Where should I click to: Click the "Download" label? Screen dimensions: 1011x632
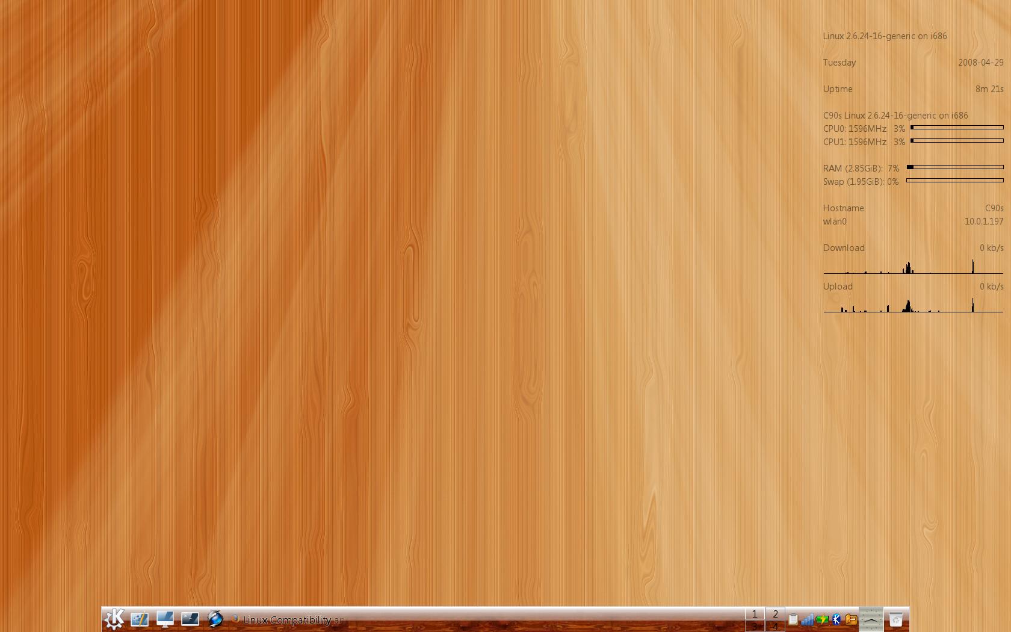(x=844, y=248)
